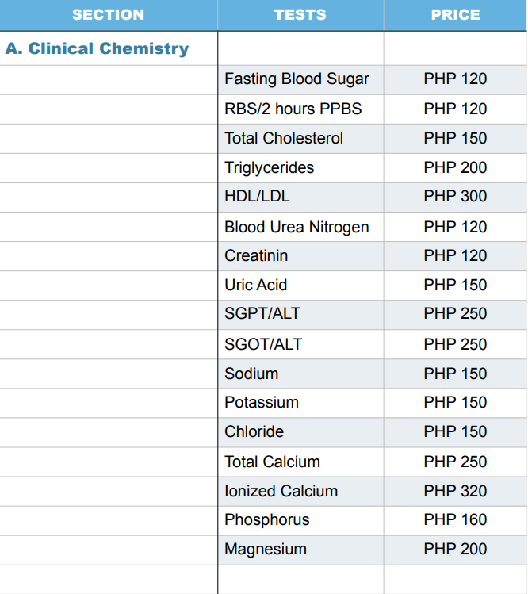Click the Triglycerides test name
Screen dimensions: 528x594
(269, 167)
